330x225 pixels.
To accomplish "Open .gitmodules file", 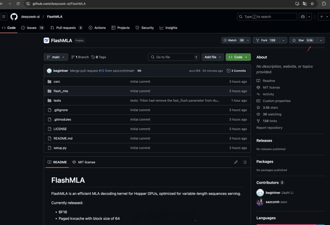I will click(62, 119).
